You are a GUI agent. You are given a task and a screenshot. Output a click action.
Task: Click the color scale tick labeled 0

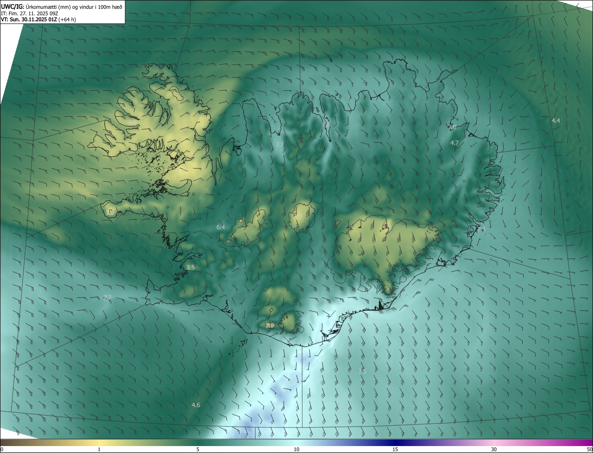(1, 449)
